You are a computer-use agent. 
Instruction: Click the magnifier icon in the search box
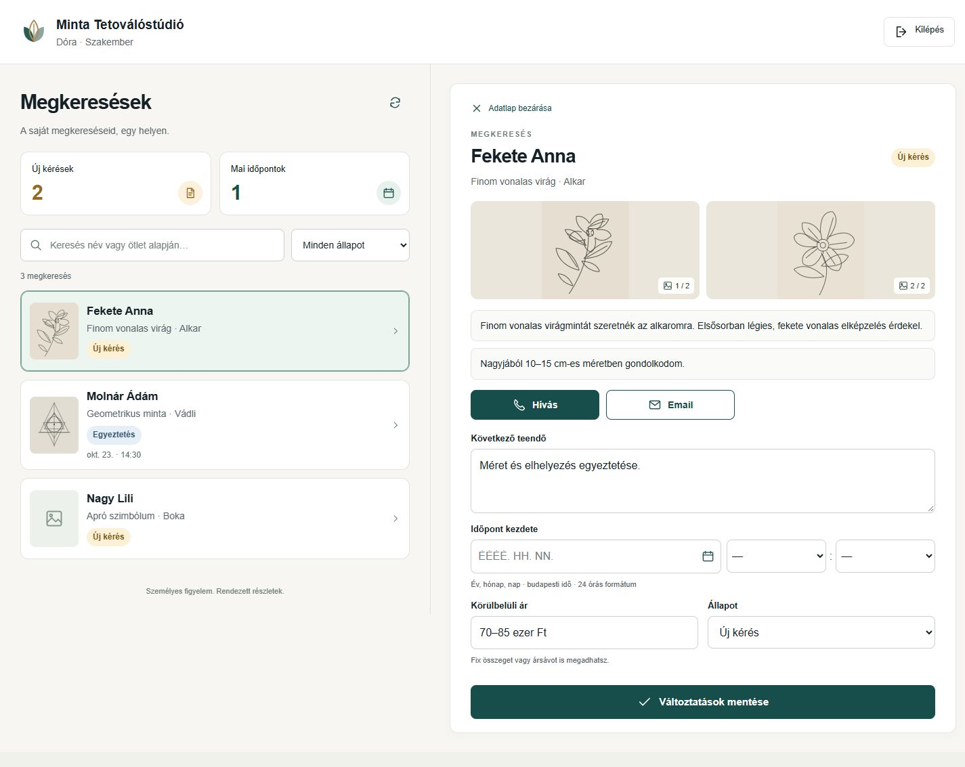coord(36,245)
